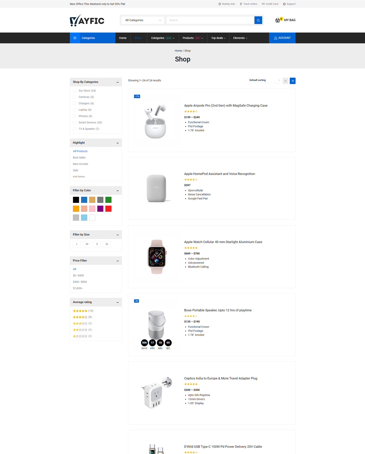Image resolution: width=365 pixels, height=454 pixels.
Task: Check the Cameras category checkbox
Action: 75,97
